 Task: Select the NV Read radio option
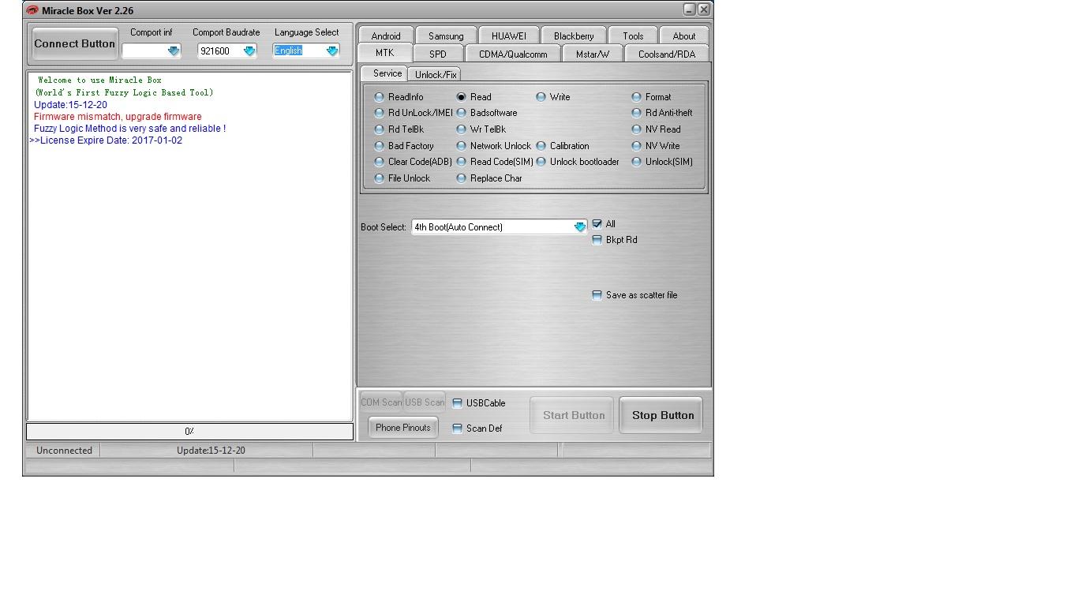pos(657,129)
